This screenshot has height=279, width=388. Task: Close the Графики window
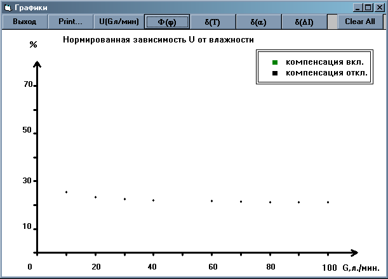tap(379, 8)
